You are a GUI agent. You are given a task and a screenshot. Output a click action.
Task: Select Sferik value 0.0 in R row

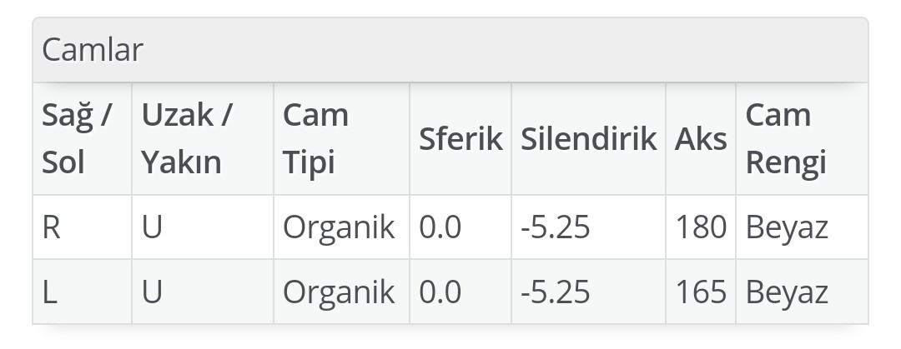click(440, 227)
